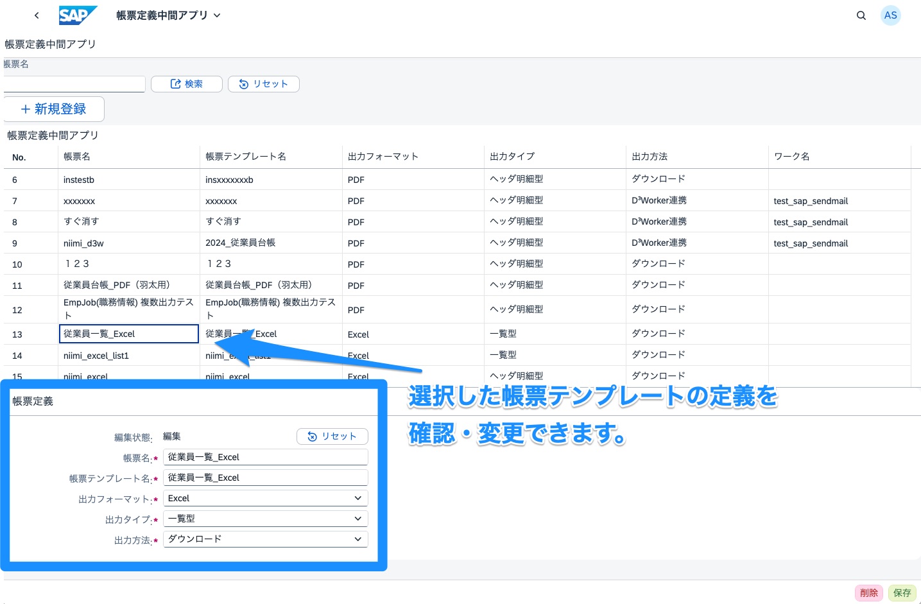Click the 帳票名 search input field
Image resolution: width=921 pixels, height=604 pixels.
click(74, 84)
